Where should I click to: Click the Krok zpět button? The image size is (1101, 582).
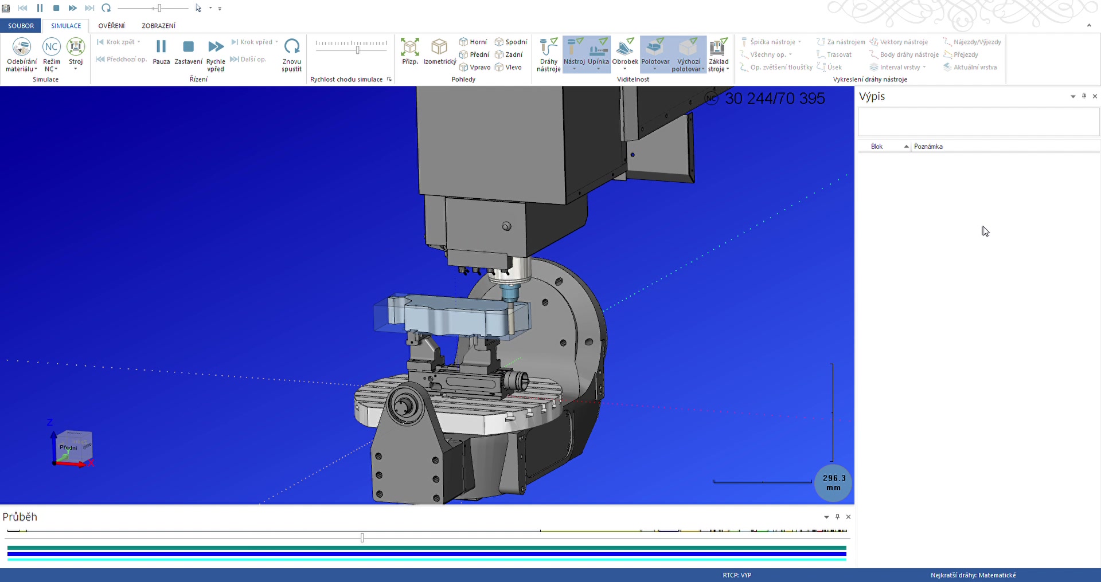116,42
